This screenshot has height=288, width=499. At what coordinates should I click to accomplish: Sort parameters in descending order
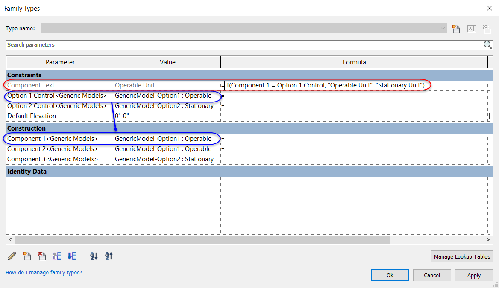click(x=108, y=256)
